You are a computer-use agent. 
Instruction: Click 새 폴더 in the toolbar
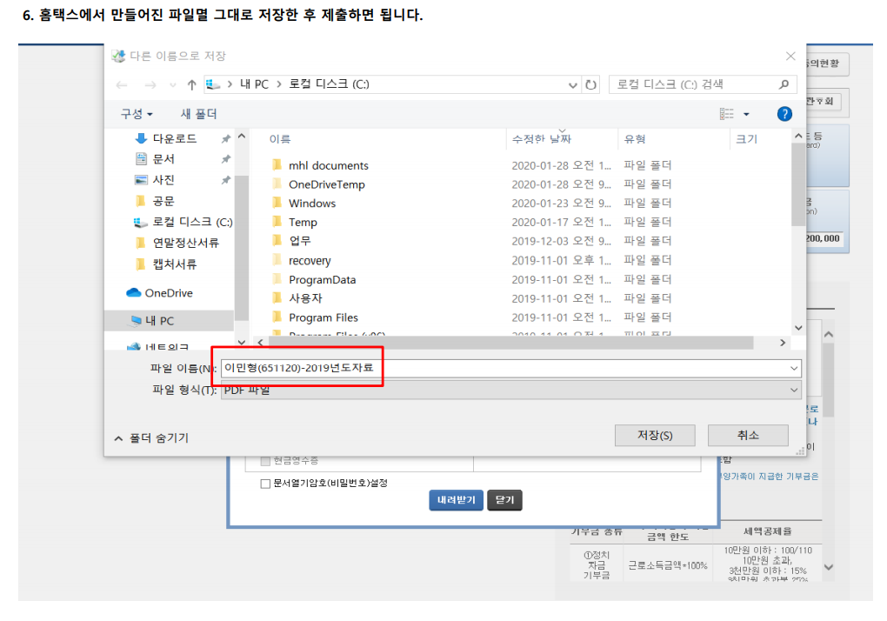(x=198, y=114)
